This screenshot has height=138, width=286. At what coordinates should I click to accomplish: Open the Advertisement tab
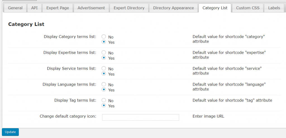coord(91,8)
